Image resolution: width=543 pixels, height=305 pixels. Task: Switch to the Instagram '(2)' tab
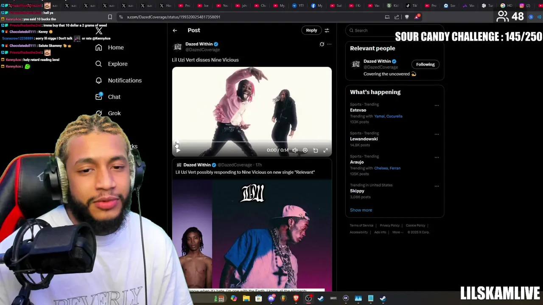point(525,6)
